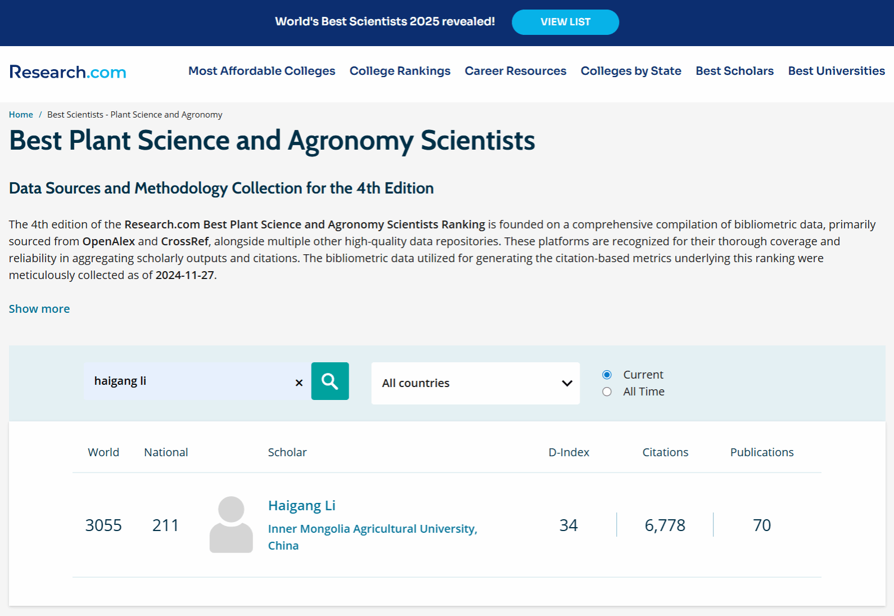Open Career Resources menu item

click(x=515, y=71)
